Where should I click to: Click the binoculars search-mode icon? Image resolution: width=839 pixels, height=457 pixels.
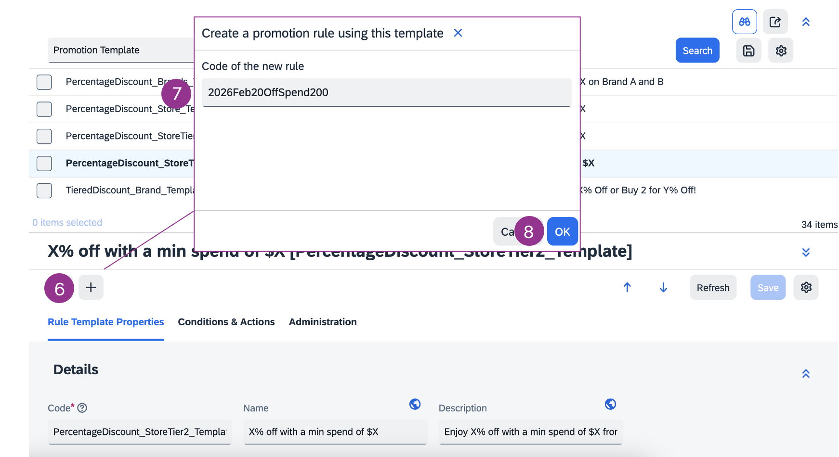[744, 22]
